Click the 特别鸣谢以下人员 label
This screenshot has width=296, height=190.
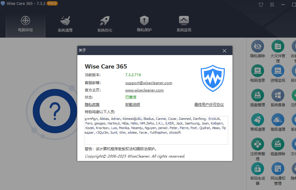(100, 112)
